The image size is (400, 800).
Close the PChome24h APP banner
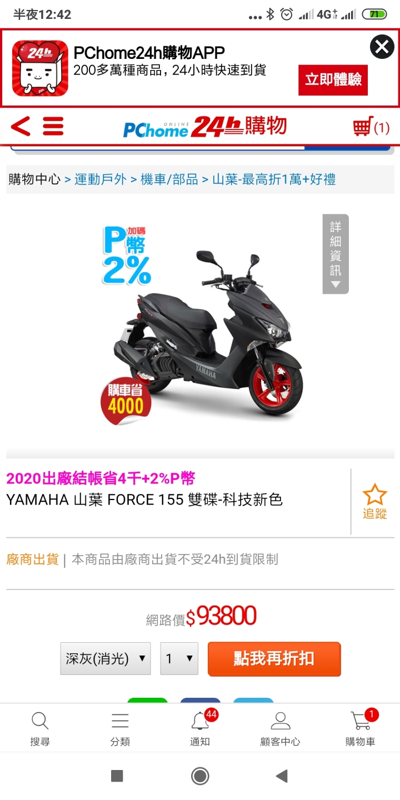tap(382, 47)
